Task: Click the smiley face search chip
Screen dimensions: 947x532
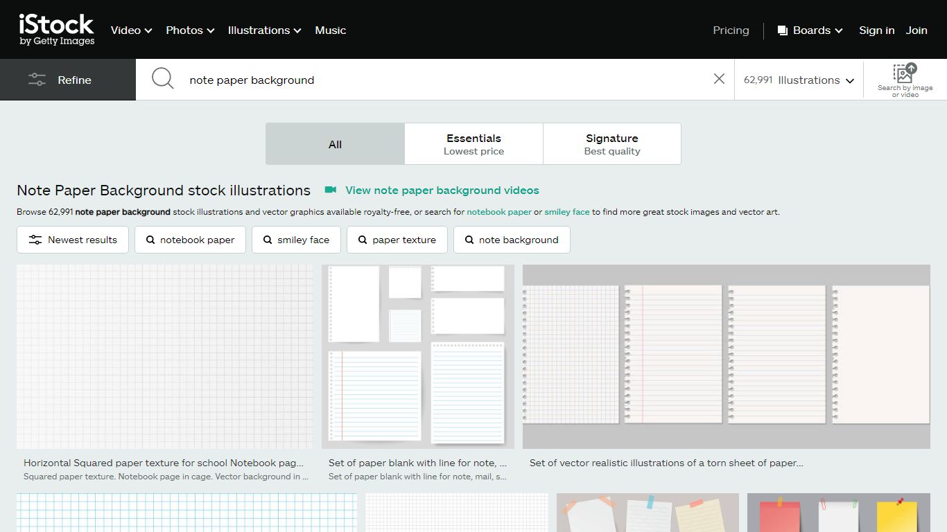Action: tap(296, 240)
